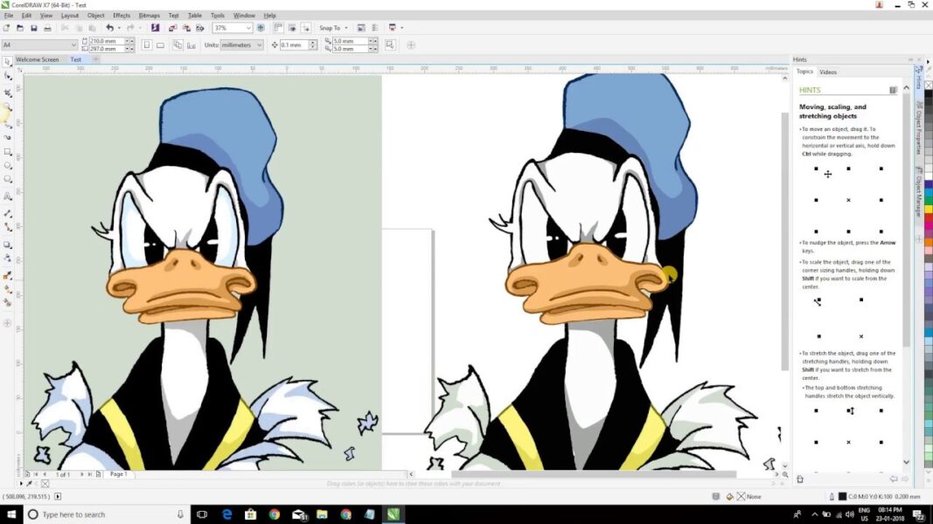The width and height of the screenshot is (933, 524).
Task: Open the Bitmaps menu
Action: click(x=149, y=16)
